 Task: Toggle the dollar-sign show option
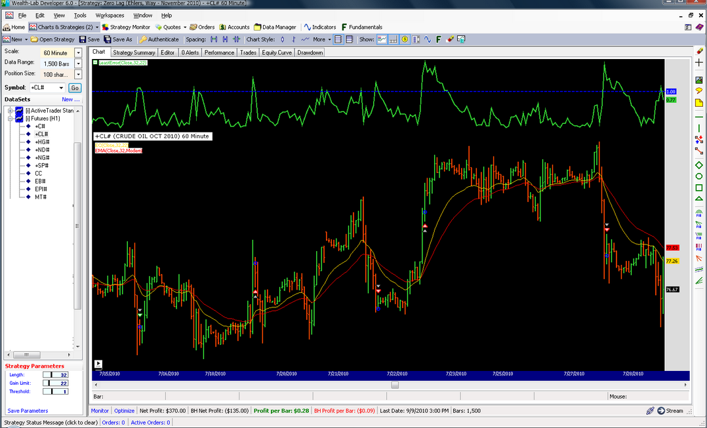405,39
